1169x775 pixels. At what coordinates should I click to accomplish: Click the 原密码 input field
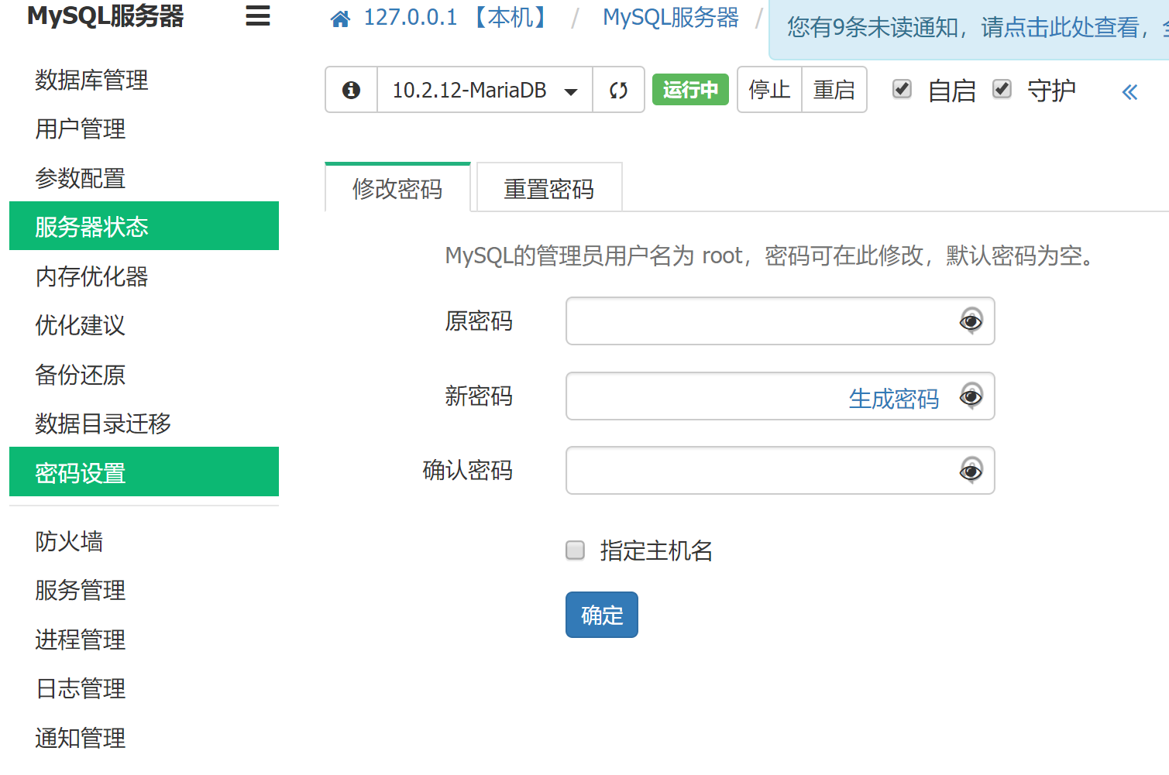tap(759, 321)
